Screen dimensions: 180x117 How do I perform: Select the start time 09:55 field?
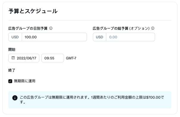pyautogui.click(x=53, y=58)
